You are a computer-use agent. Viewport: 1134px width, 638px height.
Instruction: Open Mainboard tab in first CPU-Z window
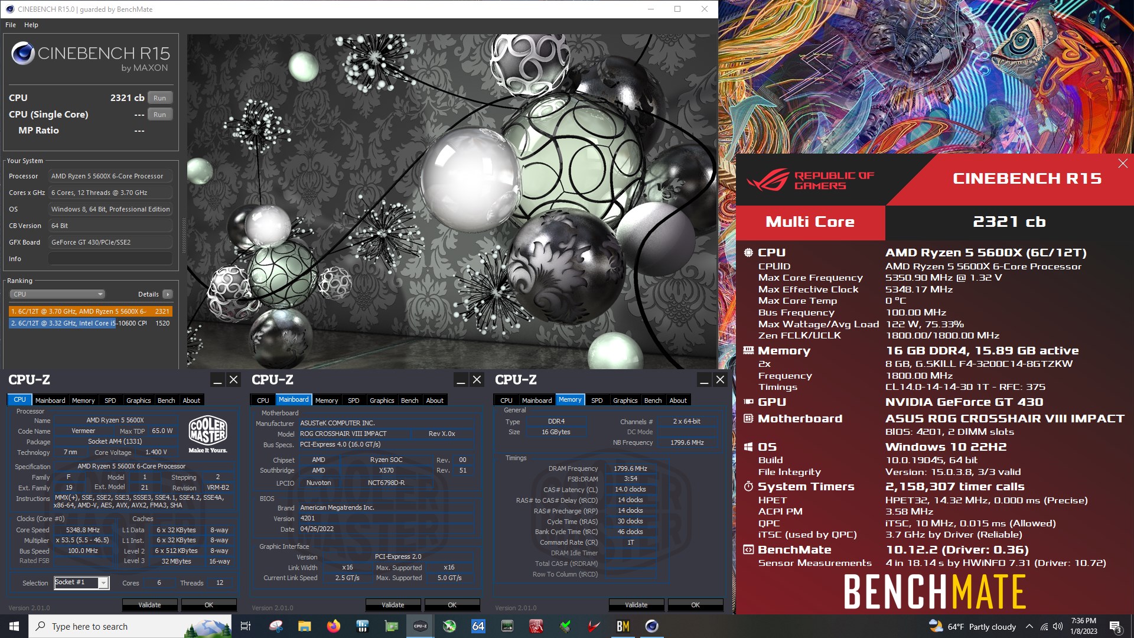click(50, 401)
